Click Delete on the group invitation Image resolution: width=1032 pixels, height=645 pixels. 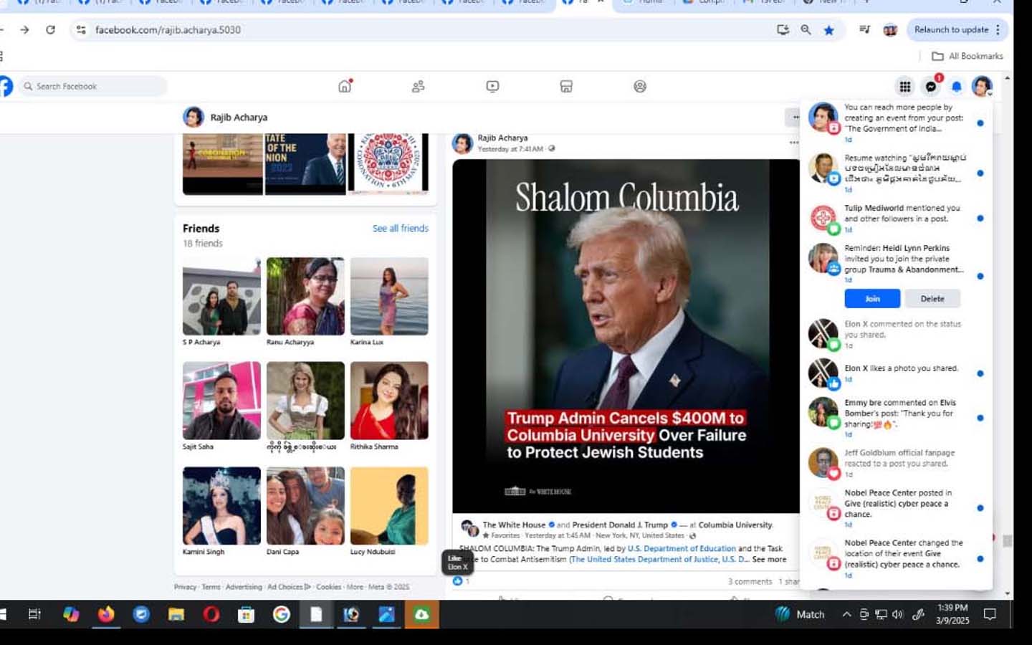point(932,298)
